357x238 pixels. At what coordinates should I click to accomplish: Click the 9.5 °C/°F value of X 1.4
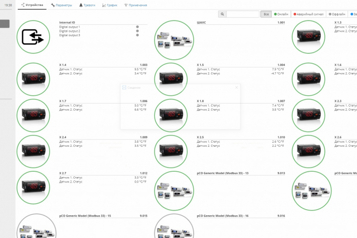pyautogui.click(x=140, y=69)
